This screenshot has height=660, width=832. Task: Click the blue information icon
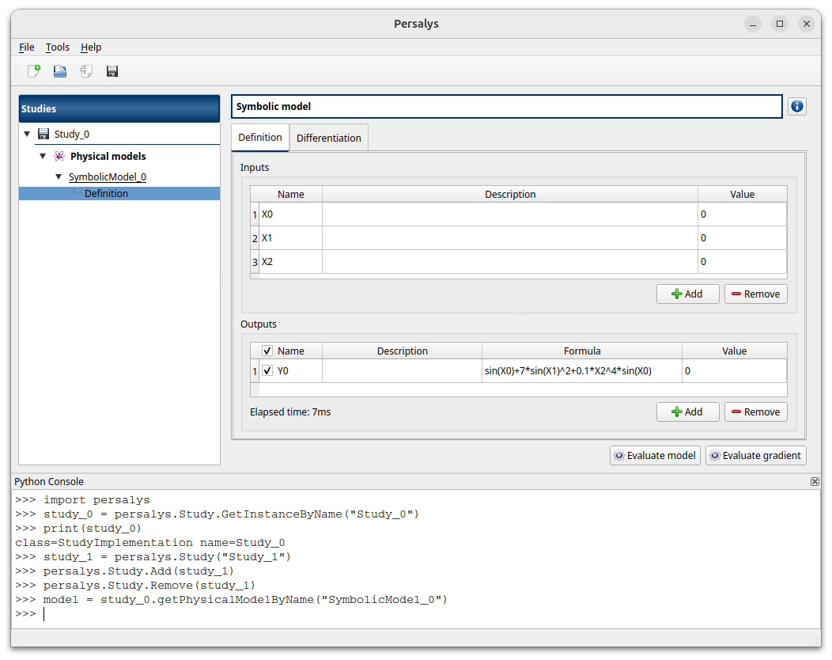click(796, 106)
